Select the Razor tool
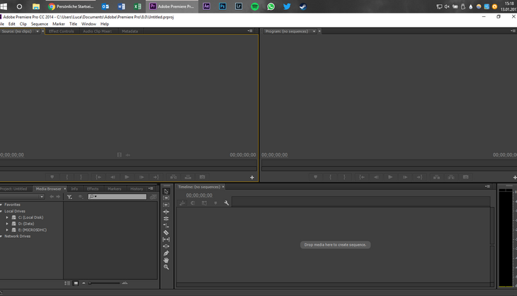The height and width of the screenshot is (296, 517). pos(166,232)
